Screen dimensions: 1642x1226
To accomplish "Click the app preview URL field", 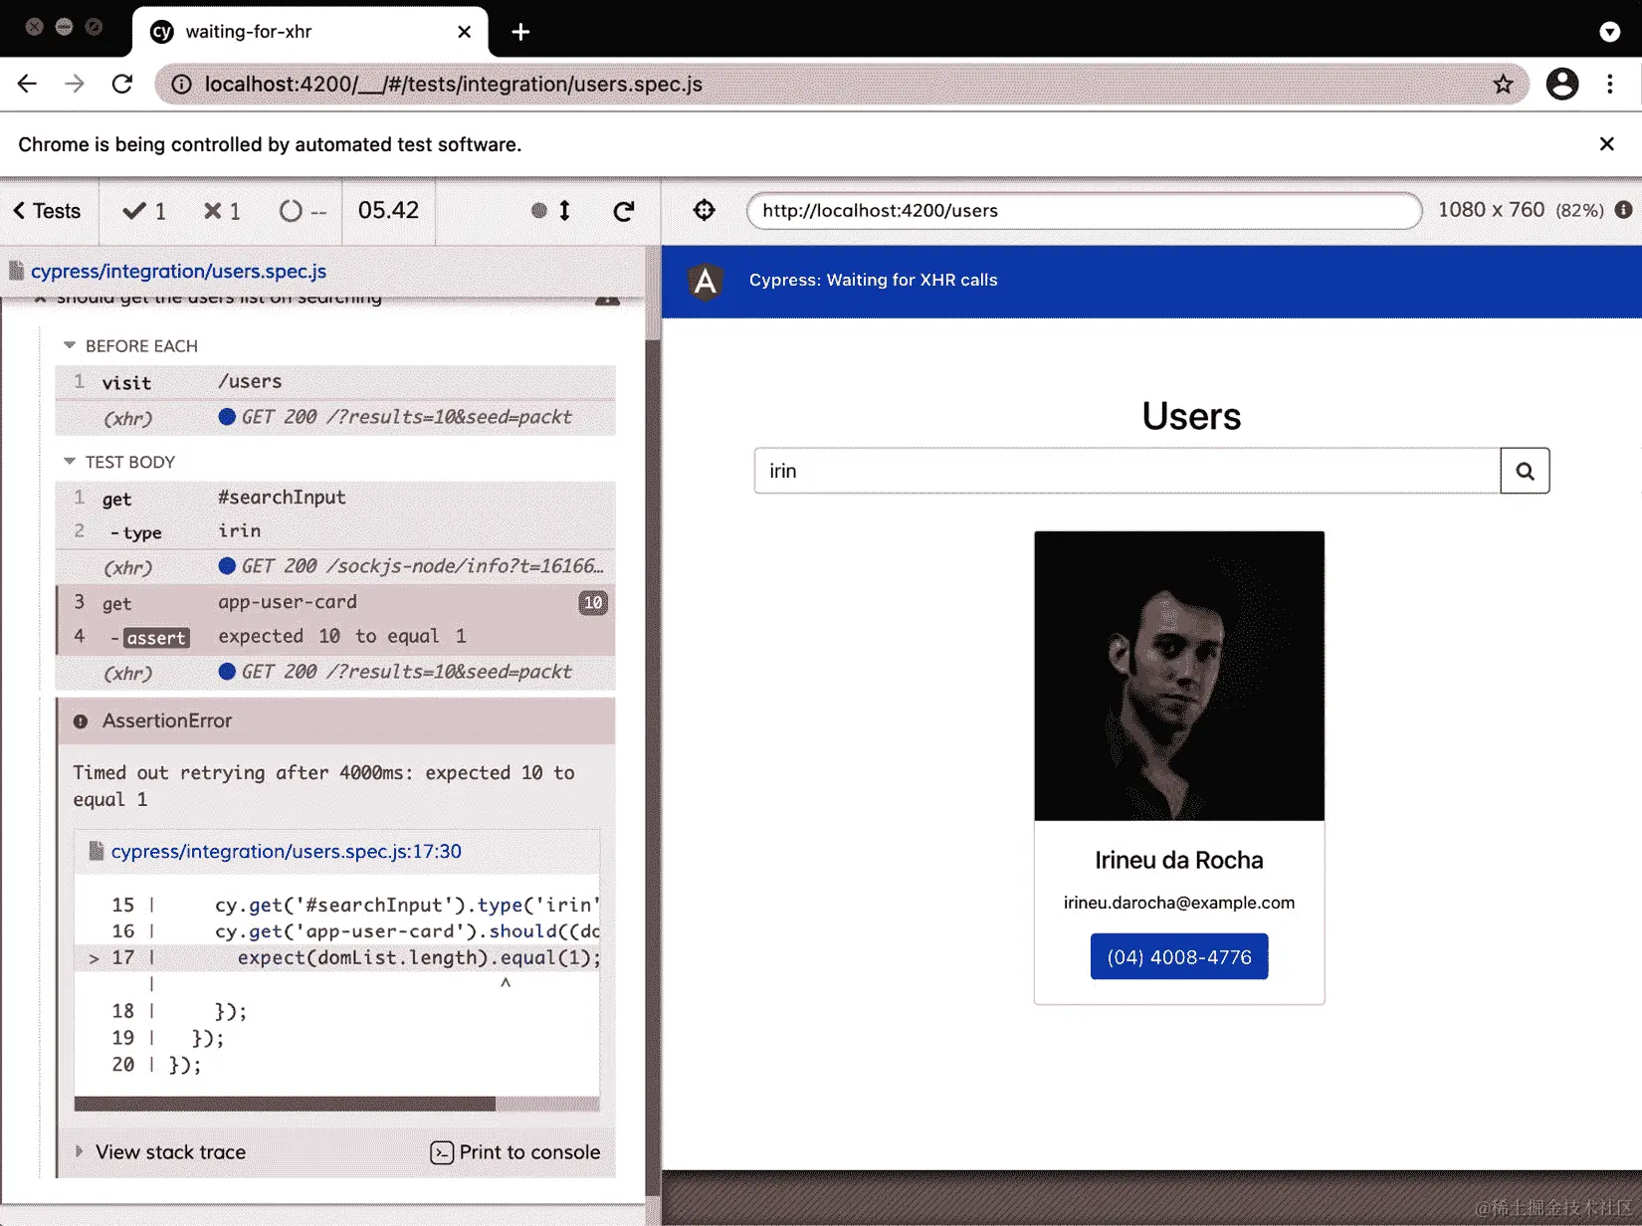I will (x=1084, y=211).
